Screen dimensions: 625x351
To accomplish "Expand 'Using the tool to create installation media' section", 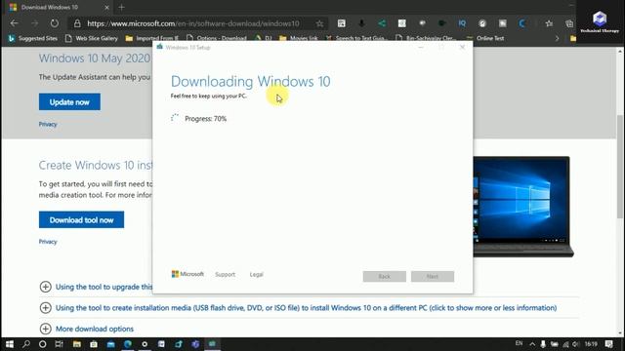I will [x=298, y=308].
